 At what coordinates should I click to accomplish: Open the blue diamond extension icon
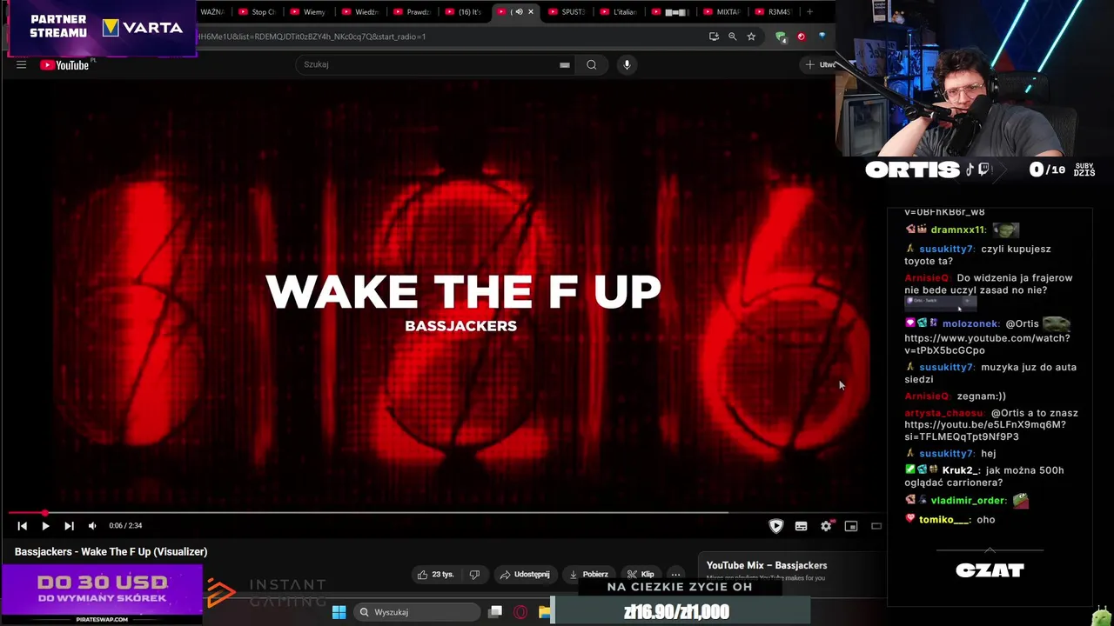(x=822, y=37)
